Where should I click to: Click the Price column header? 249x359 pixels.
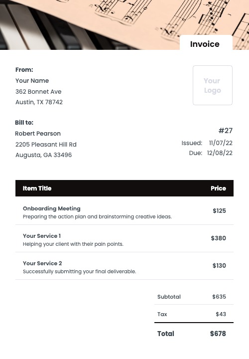coord(218,188)
